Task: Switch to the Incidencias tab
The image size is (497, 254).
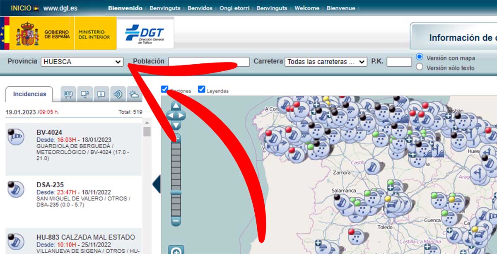Action: [29, 94]
